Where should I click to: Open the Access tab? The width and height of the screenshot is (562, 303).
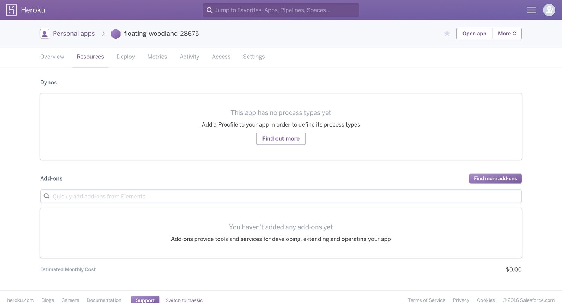221,57
